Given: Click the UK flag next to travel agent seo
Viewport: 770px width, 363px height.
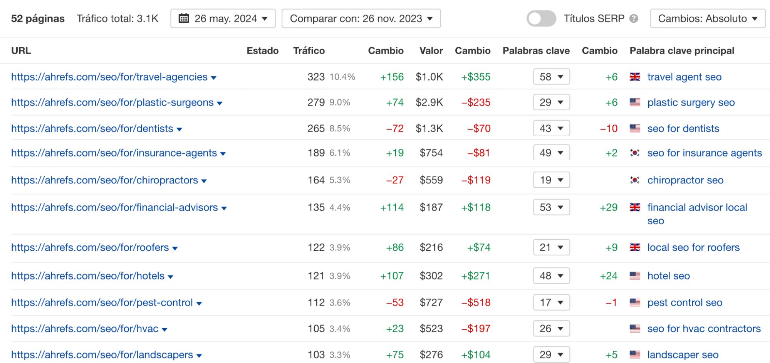Looking at the screenshot, I should pyautogui.click(x=636, y=77).
